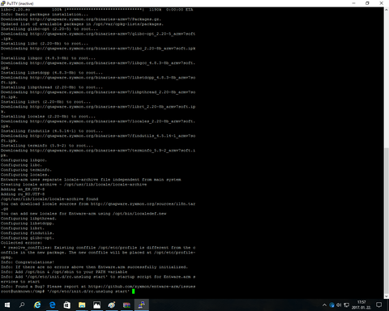
Task: Open the PuTTY system menu icon in title bar
Action: pyautogui.click(x=3, y=3)
